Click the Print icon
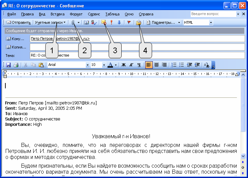 (x=16, y=65)
